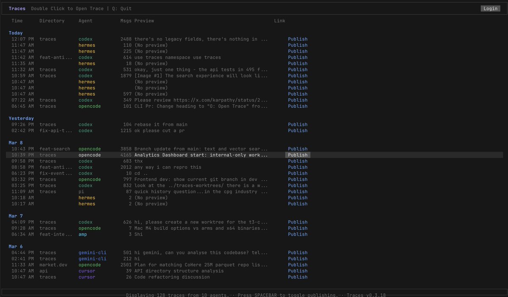The image size is (508, 297).
Task: Publish the amp 'Shi' trace
Action: tap(298, 234)
